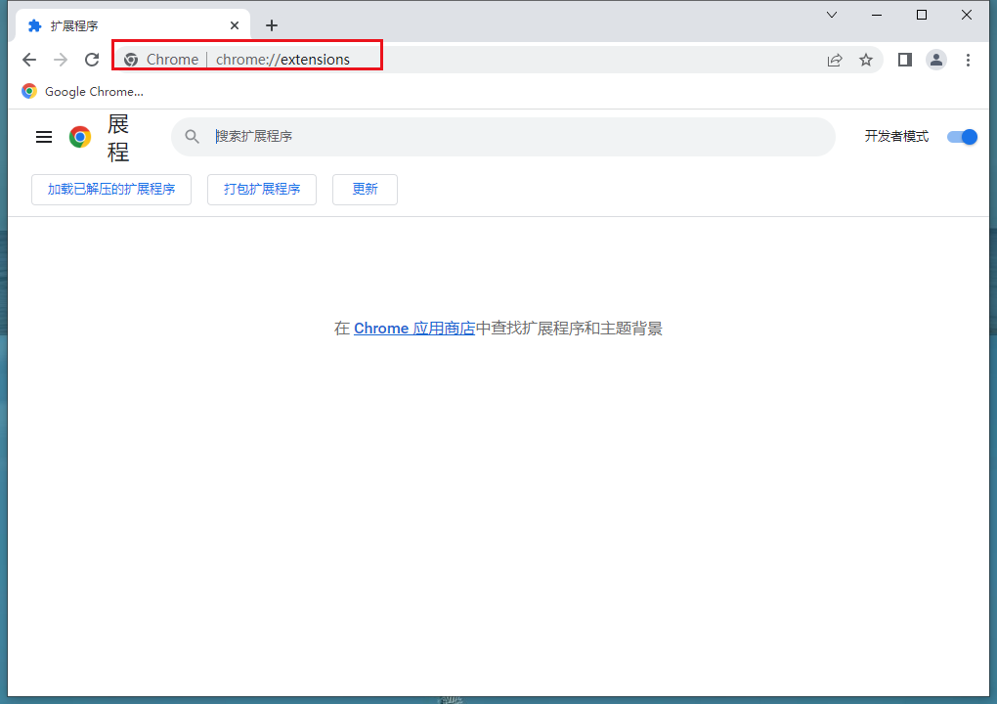Open the Chrome 应用商店 link

click(x=413, y=329)
